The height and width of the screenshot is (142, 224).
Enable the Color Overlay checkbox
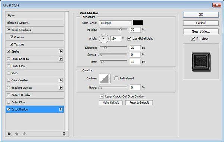click(x=9, y=80)
